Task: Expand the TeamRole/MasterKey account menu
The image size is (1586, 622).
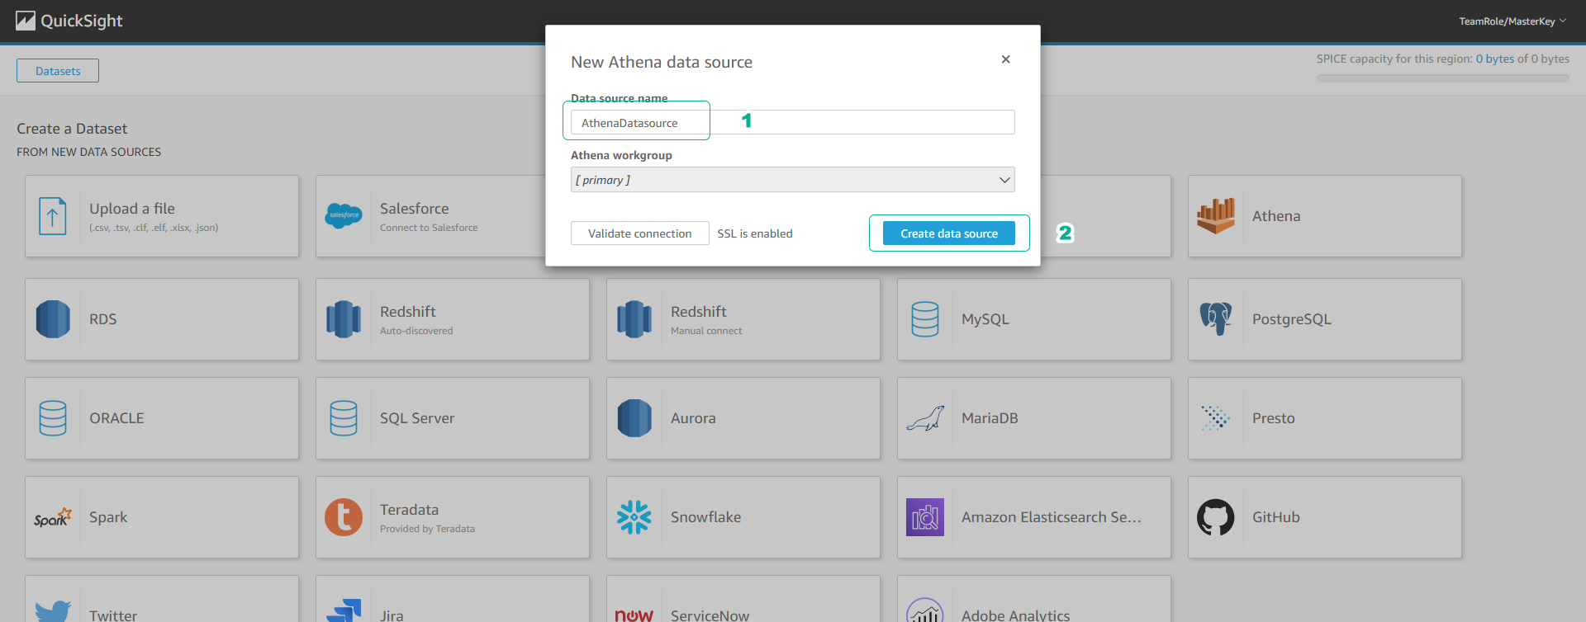Action: tap(1512, 21)
